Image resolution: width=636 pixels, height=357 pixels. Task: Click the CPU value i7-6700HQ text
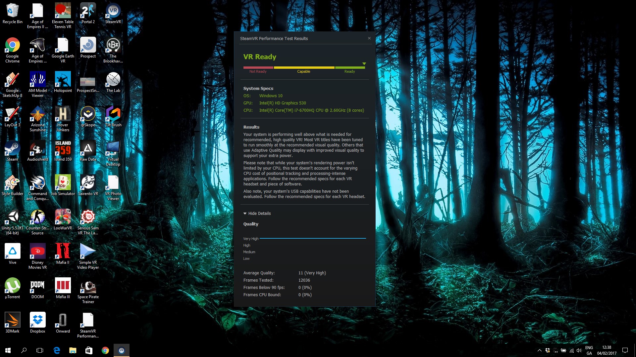pyautogui.click(x=311, y=110)
